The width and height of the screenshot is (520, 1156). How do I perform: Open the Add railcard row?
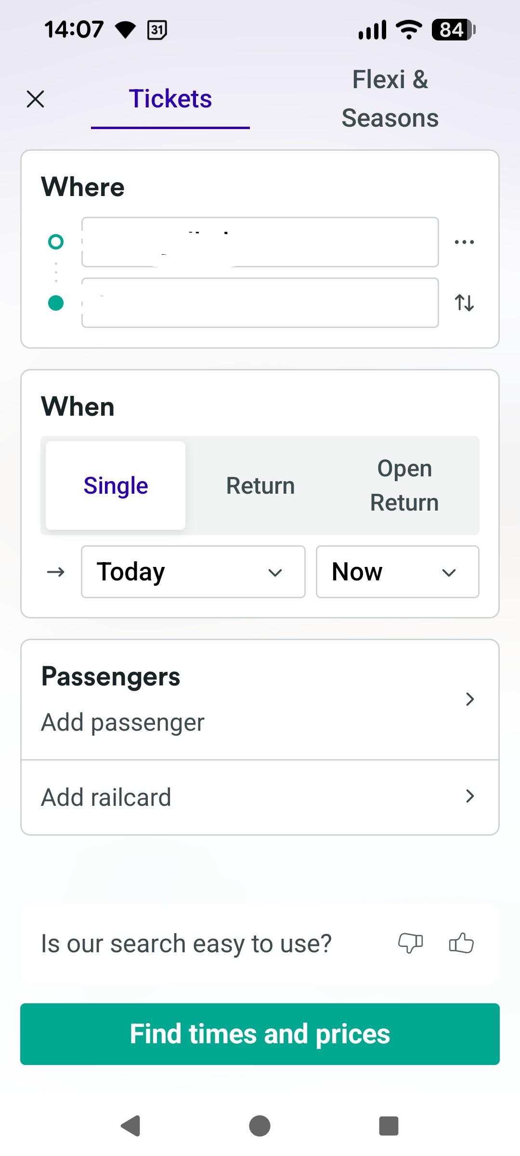(x=260, y=797)
